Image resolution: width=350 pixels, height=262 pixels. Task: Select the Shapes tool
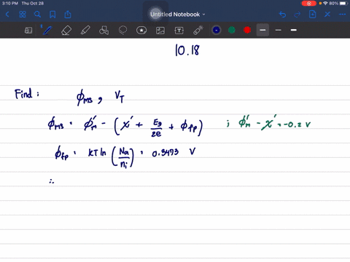click(x=104, y=31)
